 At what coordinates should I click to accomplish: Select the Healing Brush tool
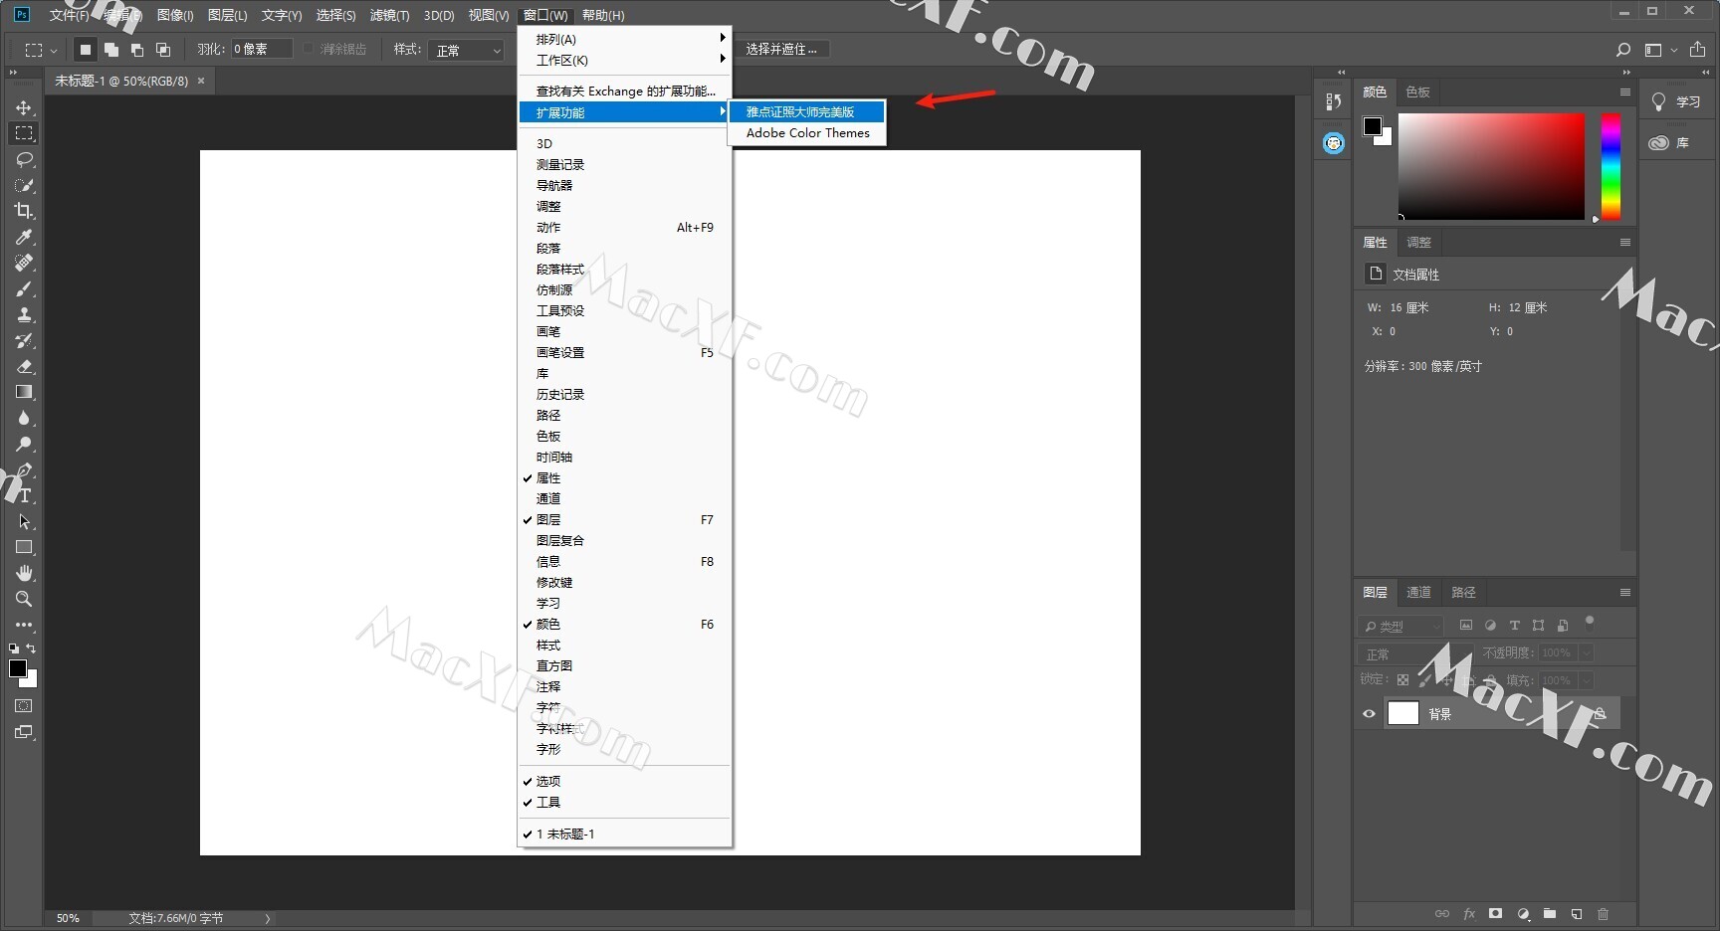[24, 263]
